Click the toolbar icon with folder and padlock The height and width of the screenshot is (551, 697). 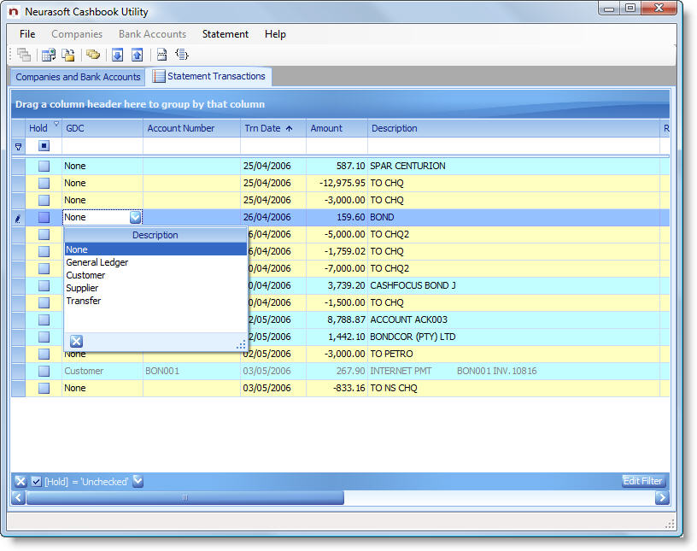68,55
